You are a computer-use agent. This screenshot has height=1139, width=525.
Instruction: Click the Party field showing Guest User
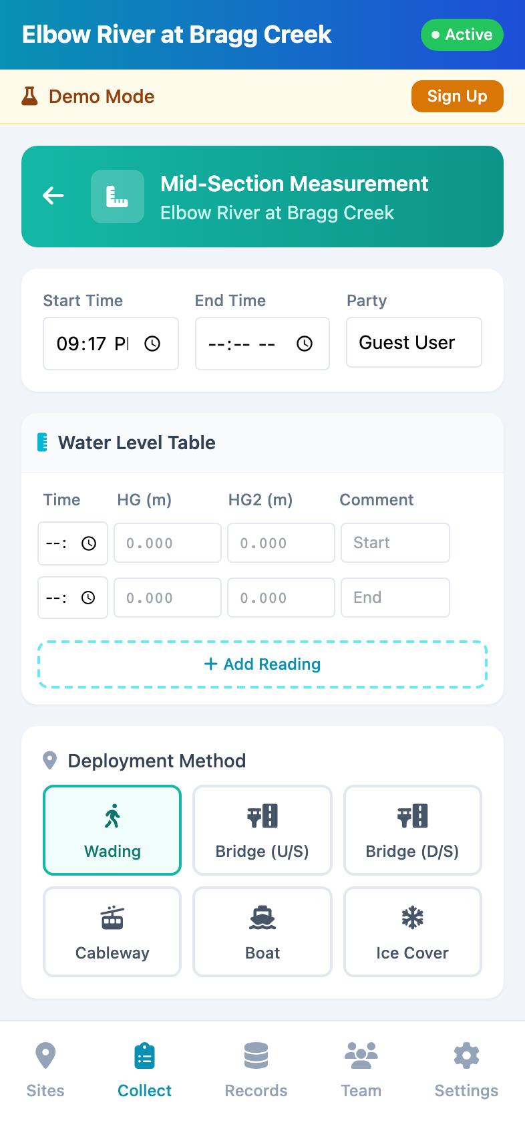click(x=413, y=343)
